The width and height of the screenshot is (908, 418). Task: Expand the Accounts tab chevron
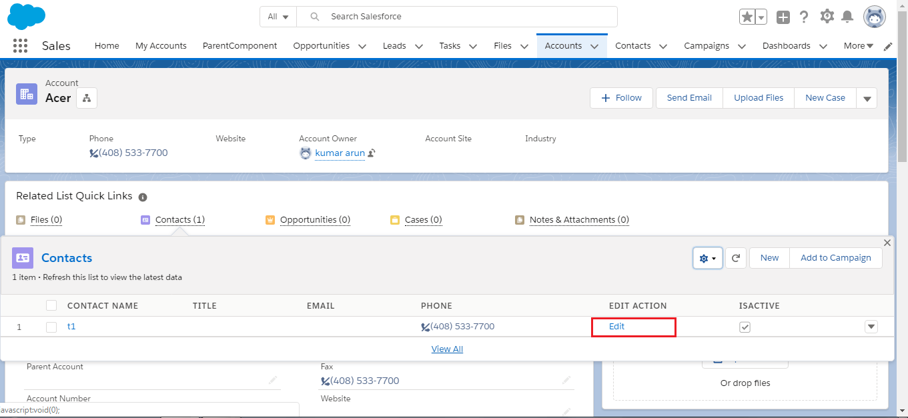[594, 46]
